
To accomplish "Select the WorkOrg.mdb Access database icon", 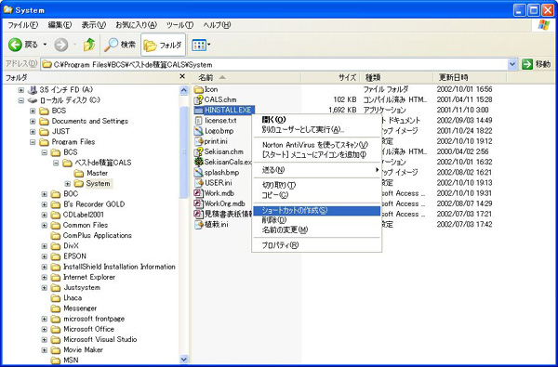I will (x=199, y=203).
